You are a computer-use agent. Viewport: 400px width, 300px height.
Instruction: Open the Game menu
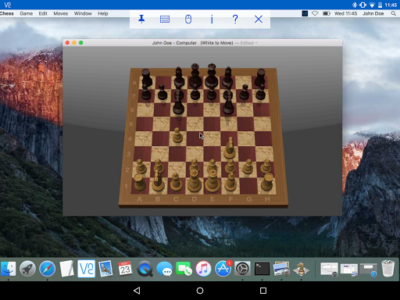27,13
